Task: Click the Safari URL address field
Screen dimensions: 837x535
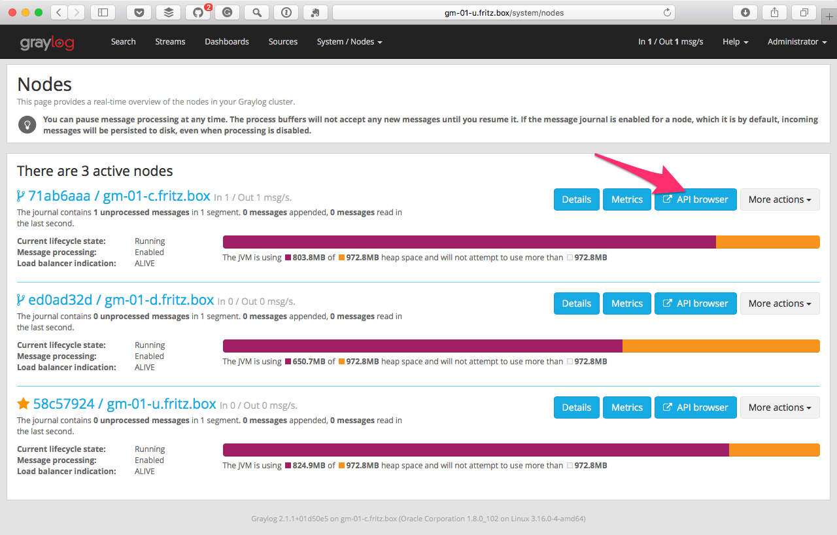Action: tap(504, 12)
